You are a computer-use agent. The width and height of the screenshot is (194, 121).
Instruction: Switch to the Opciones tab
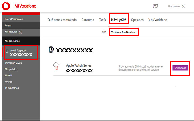pyautogui.click(x=137, y=20)
